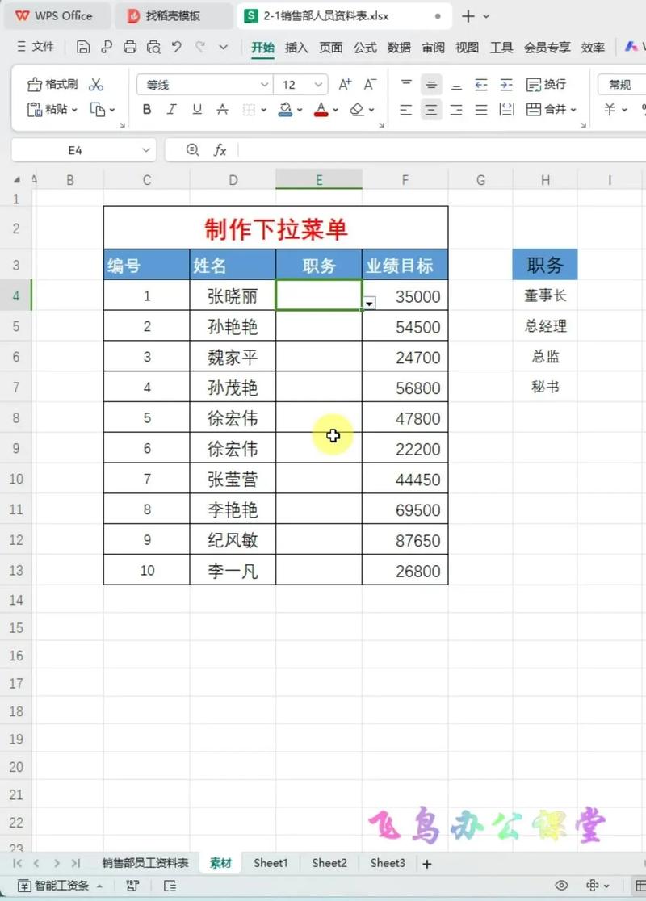646x901 pixels.
Task: Click new tab plus button in title bar
Action: (468, 16)
